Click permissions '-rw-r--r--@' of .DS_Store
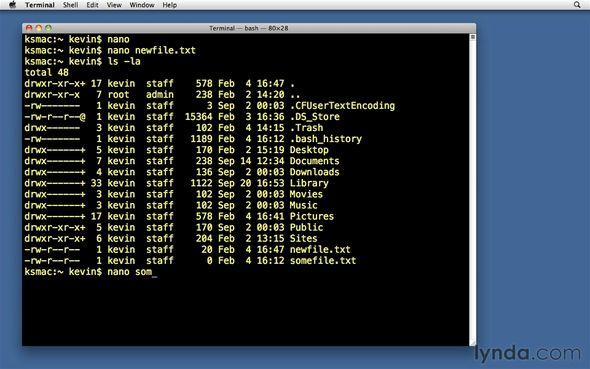Viewport: 590px width, 369px height. [55, 117]
